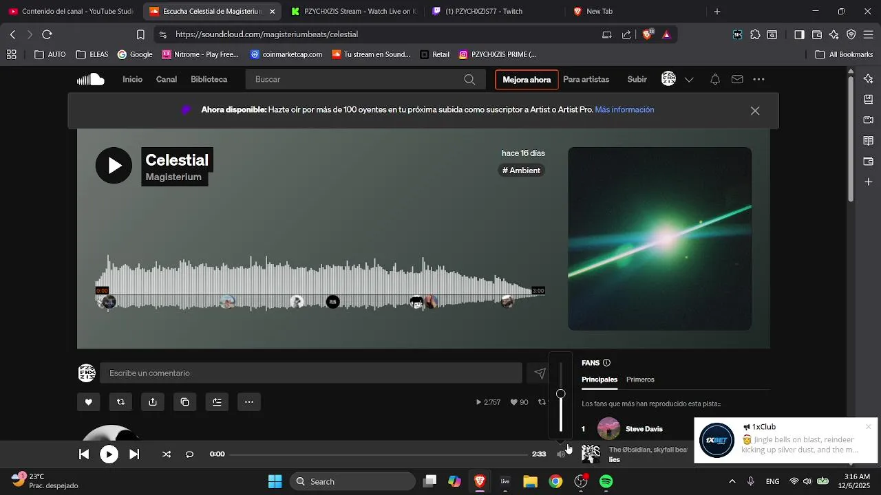This screenshot has height=495, width=881.
Task: Open the AUTO bookmarks folder
Action: [x=50, y=54]
